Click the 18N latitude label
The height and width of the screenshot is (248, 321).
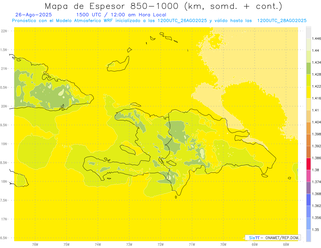pos(4,181)
